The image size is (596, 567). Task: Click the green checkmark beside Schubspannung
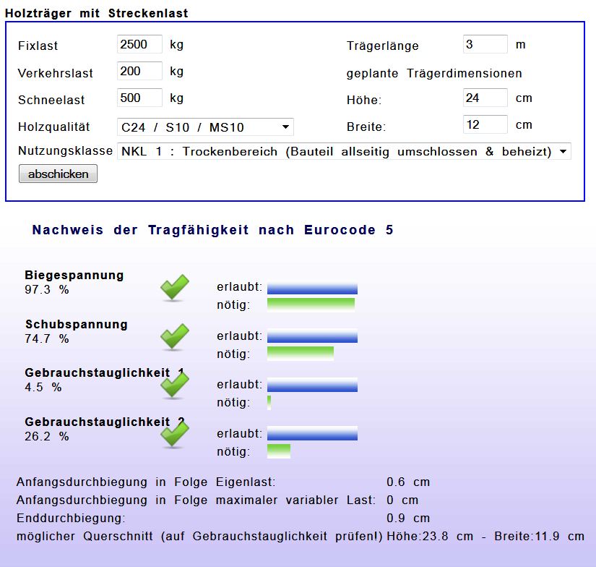click(x=174, y=337)
